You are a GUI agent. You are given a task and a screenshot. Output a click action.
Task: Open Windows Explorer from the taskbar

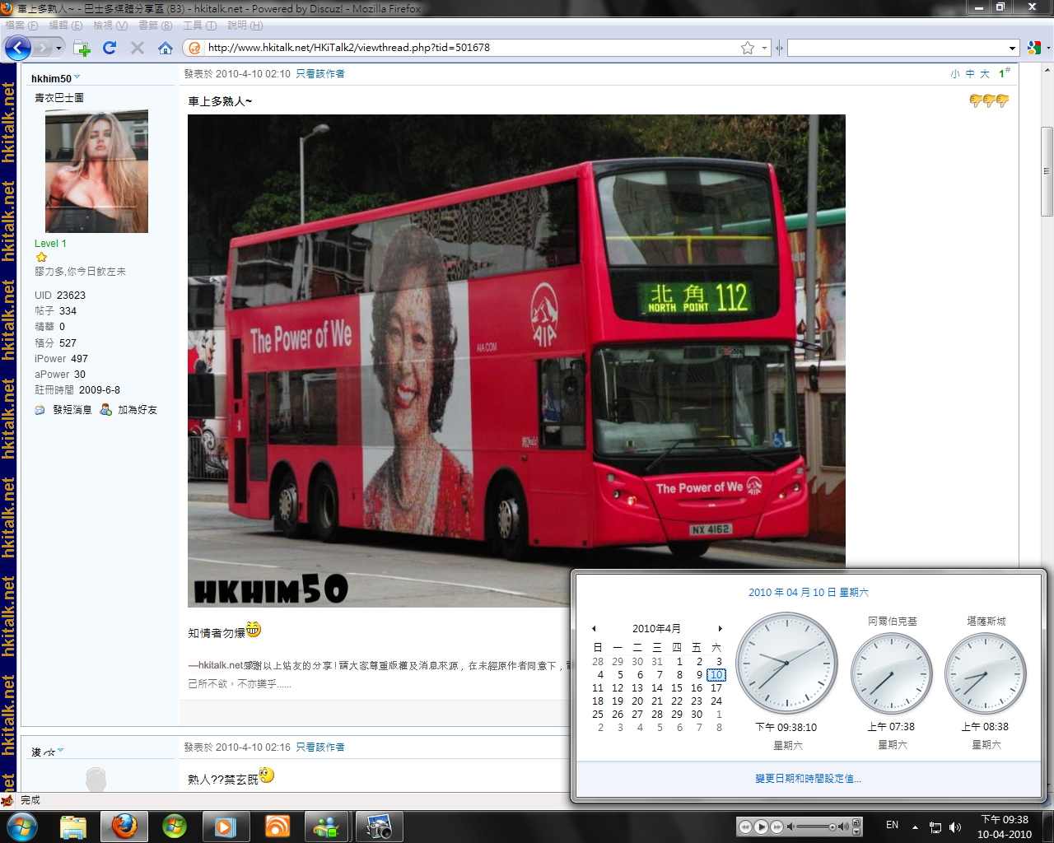point(73,827)
